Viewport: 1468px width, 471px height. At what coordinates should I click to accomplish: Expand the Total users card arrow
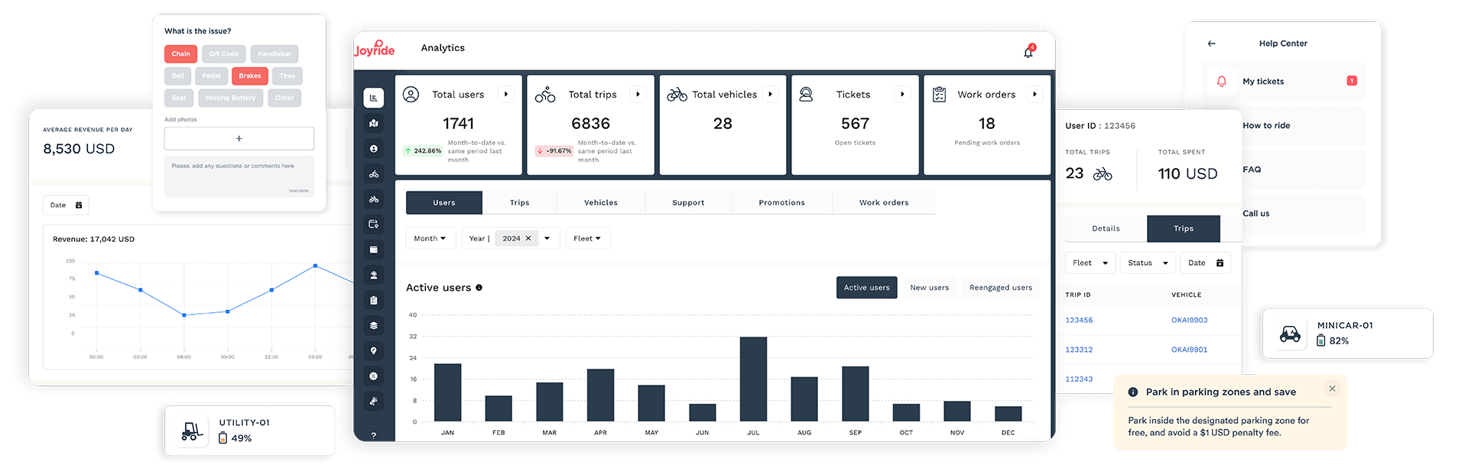click(506, 95)
